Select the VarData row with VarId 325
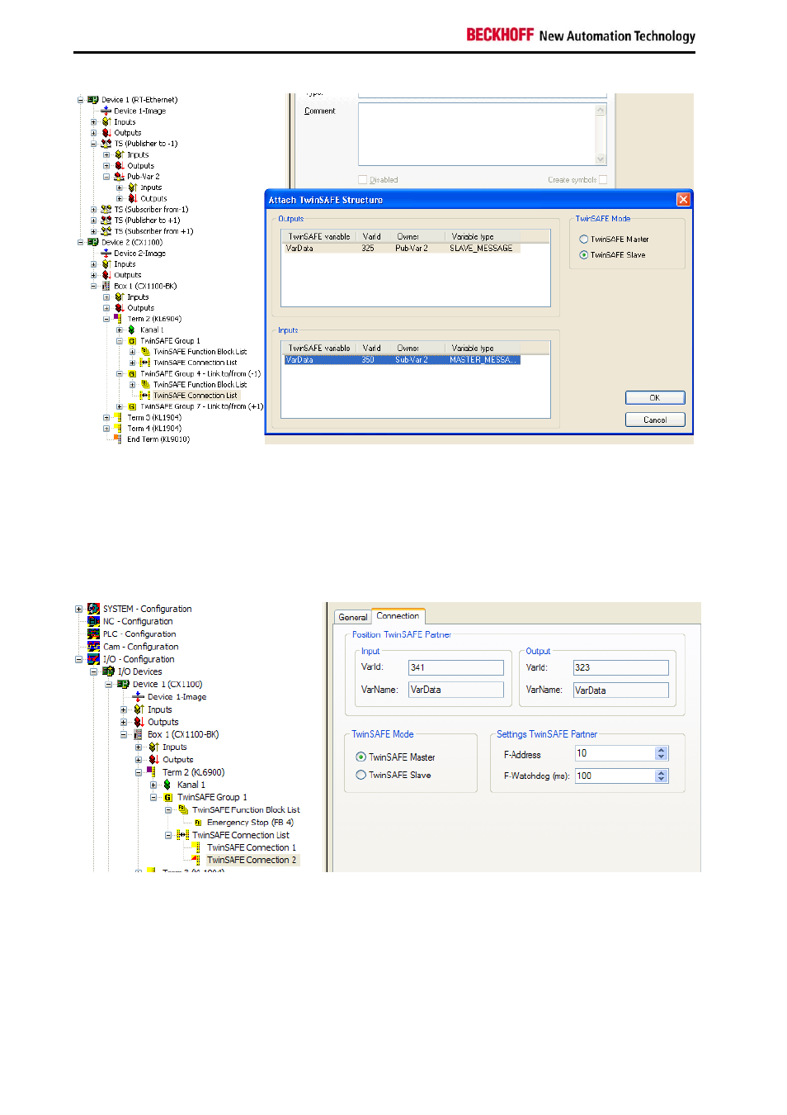This screenshot has height=1115, width=787. 403,249
